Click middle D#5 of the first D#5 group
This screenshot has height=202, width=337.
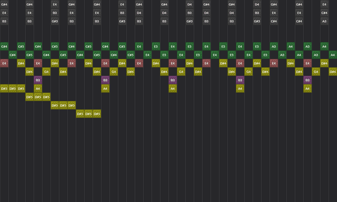pyautogui.click(x=13, y=88)
